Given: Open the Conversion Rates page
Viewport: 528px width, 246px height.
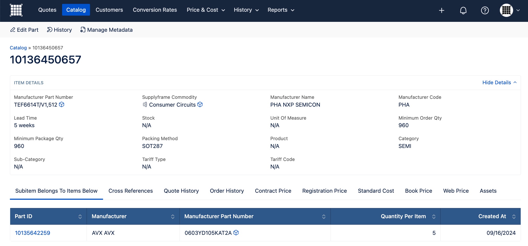Looking at the screenshot, I should (155, 10).
